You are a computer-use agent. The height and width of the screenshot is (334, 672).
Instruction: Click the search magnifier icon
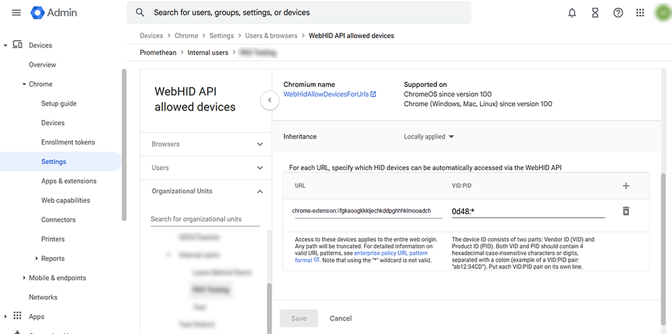(x=140, y=13)
